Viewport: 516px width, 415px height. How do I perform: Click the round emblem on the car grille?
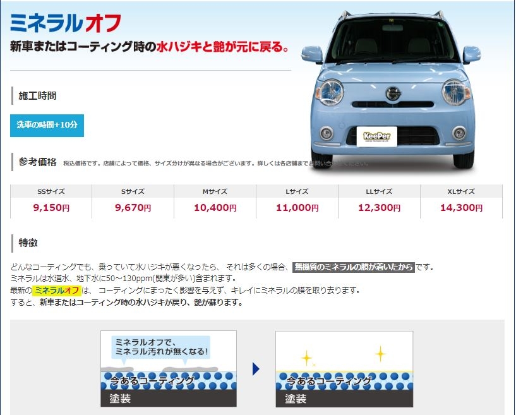pos(393,94)
